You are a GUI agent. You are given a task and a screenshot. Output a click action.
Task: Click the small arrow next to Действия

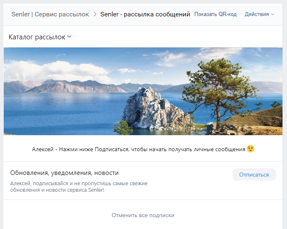coord(273,14)
